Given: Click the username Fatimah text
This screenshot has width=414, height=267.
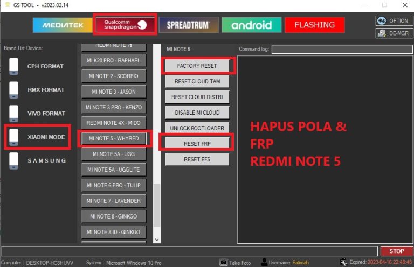Looking at the screenshot, I should [x=300, y=263].
